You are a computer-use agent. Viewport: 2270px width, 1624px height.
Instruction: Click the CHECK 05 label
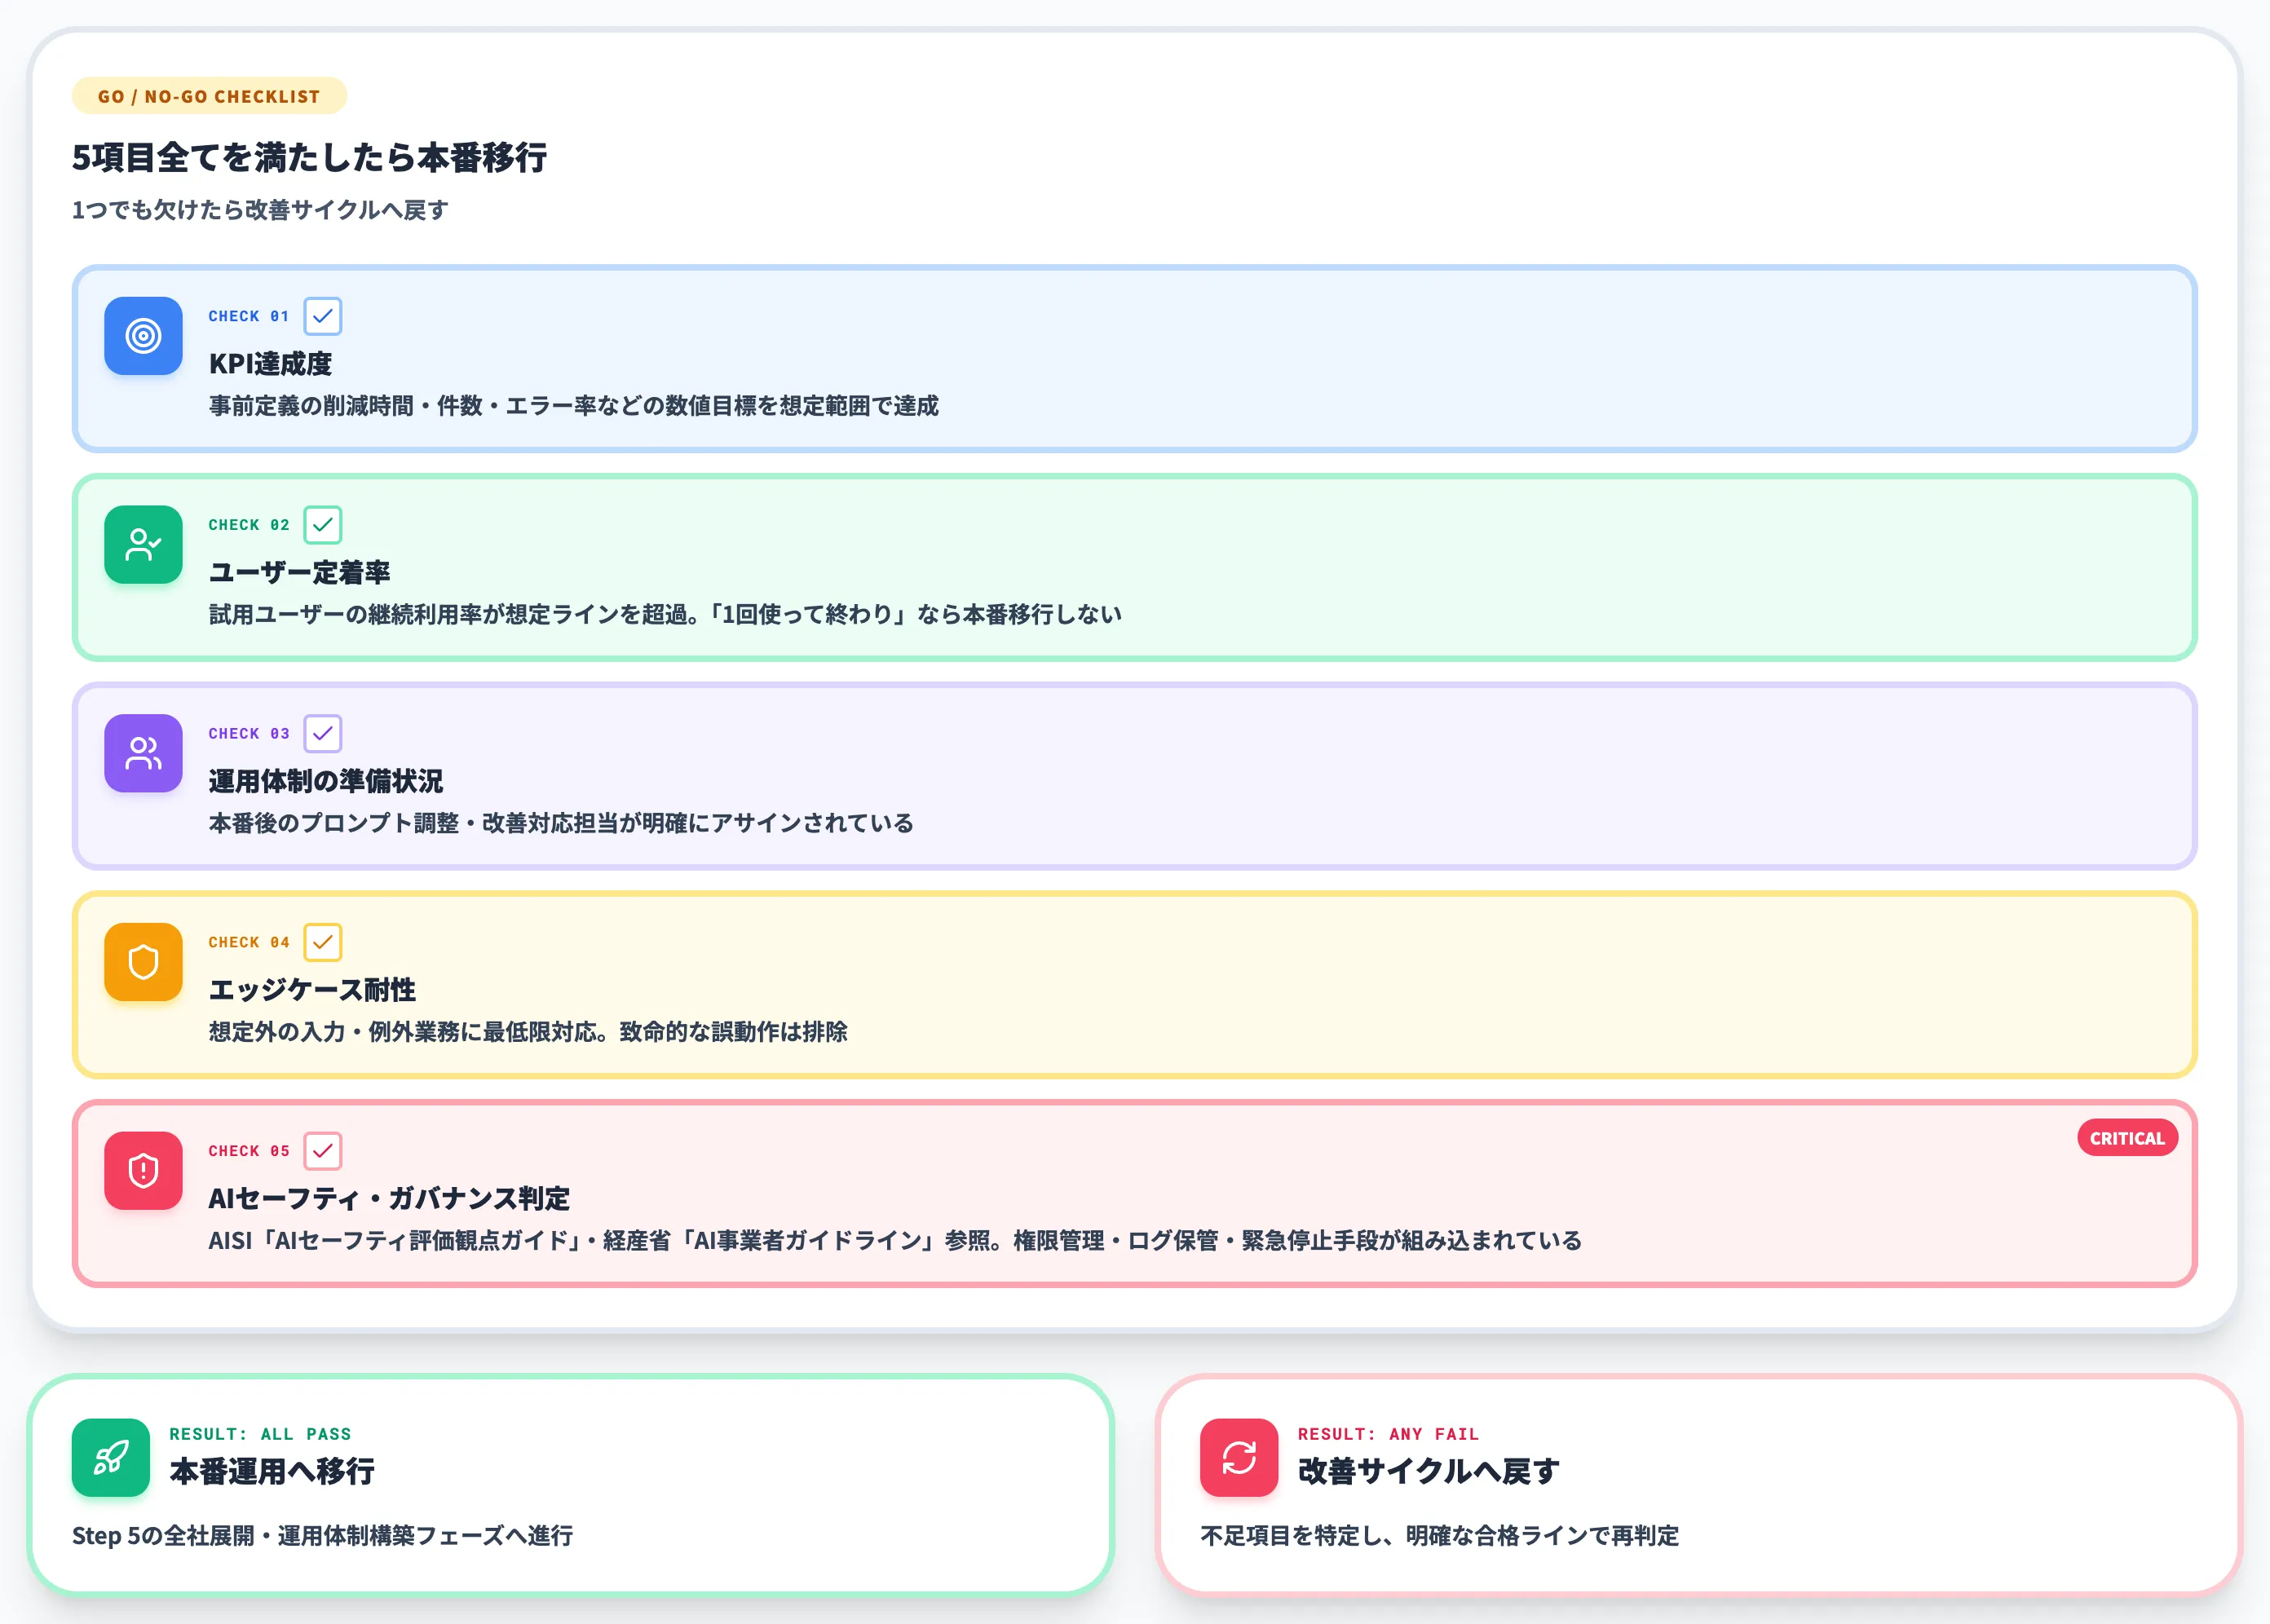point(249,1151)
